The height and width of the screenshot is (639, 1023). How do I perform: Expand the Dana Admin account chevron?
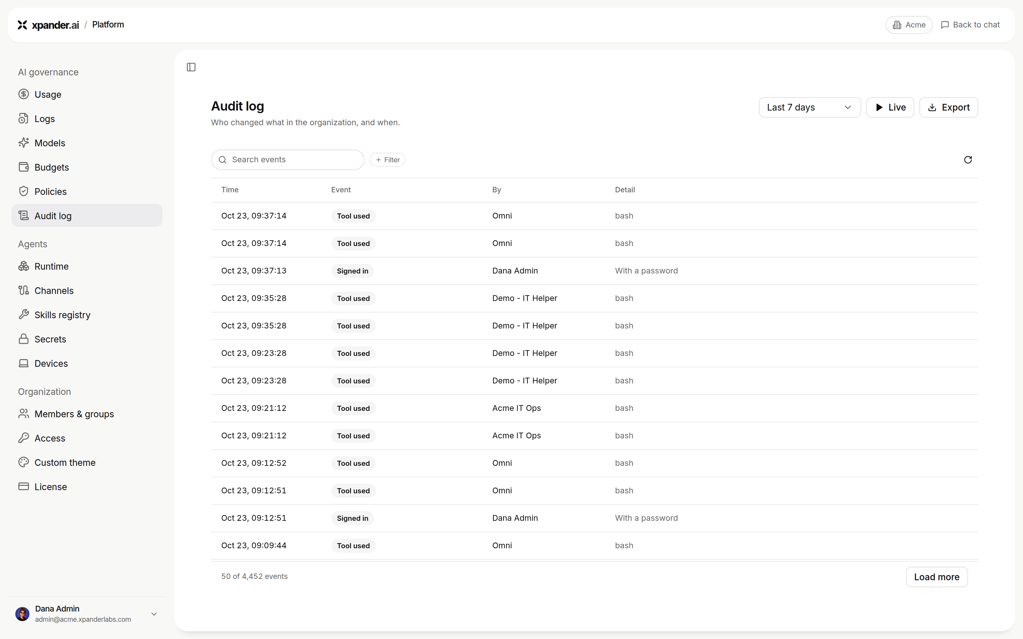pyautogui.click(x=154, y=614)
